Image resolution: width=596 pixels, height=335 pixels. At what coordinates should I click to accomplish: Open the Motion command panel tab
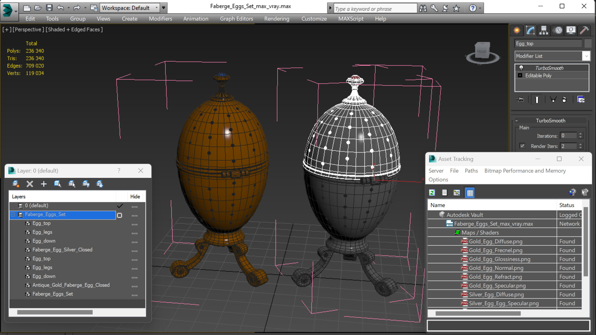click(x=558, y=30)
